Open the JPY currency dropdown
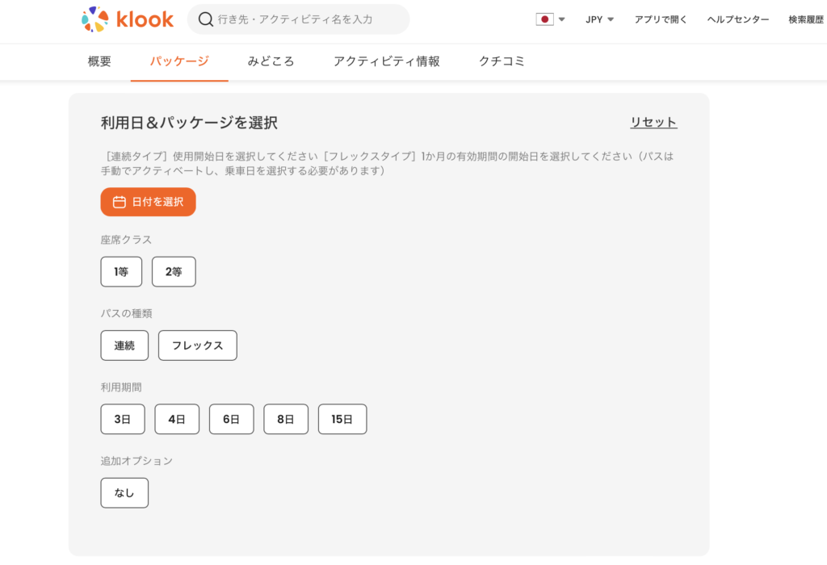This screenshot has width=827, height=565. point(600,19)
